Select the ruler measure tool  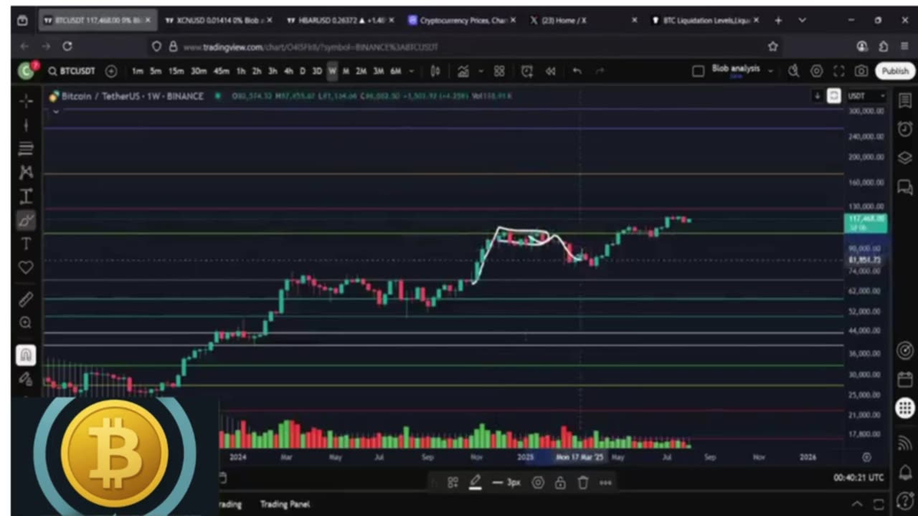pyautogui.click(x=26, y=299)
